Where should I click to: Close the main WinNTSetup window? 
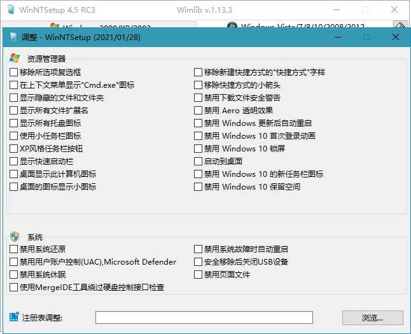(x=394, y=10)
